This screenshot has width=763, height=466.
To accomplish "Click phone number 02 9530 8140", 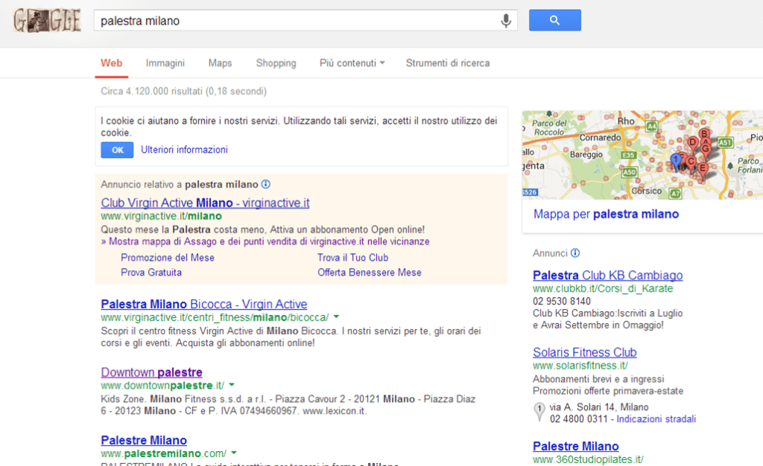I will [562, 301].
